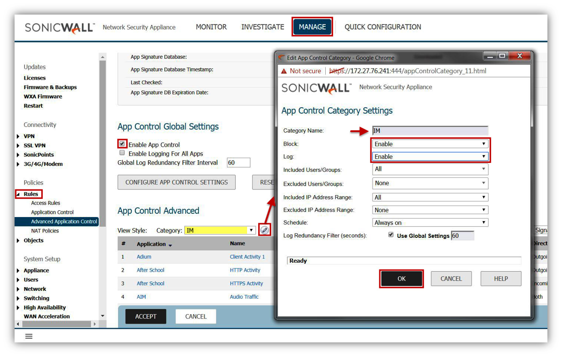Open the Block dropdown

point(430,144)
